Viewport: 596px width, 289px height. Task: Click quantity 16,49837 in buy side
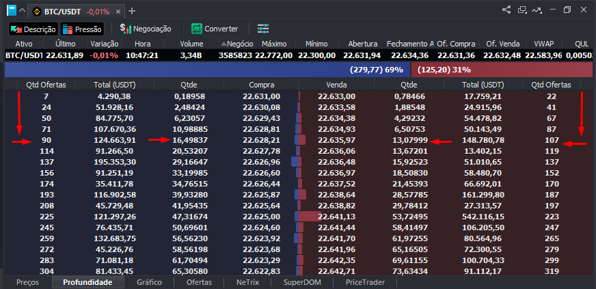(x=191, y=140)
